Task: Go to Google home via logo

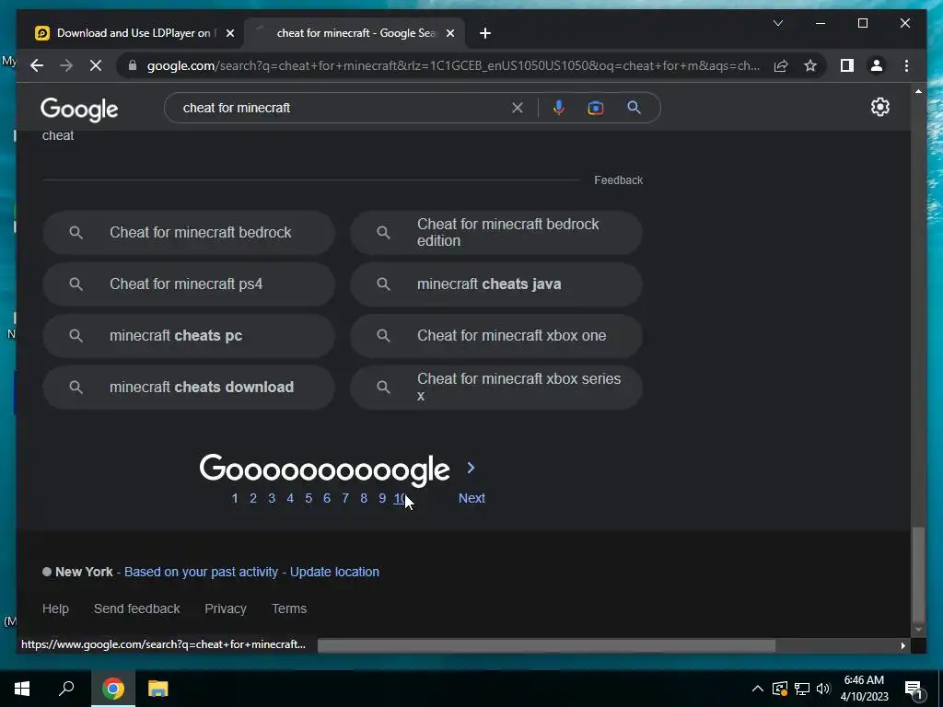Action: pyautogui.click(x=79, y=109)
